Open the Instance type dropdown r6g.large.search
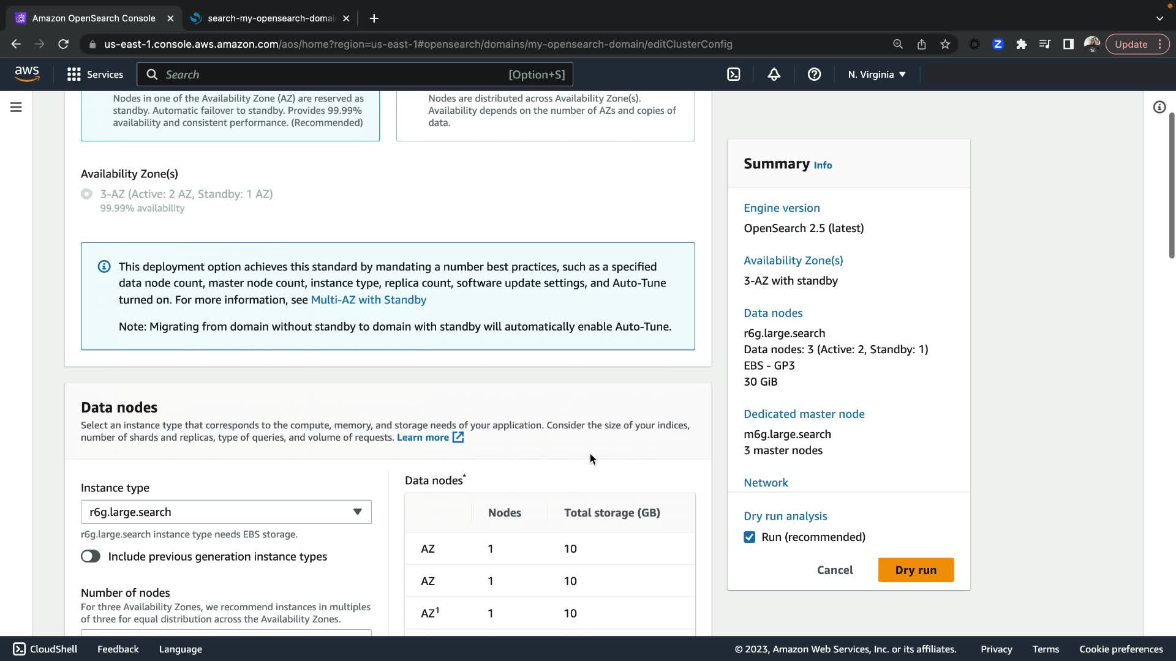 tap(226, 512)
